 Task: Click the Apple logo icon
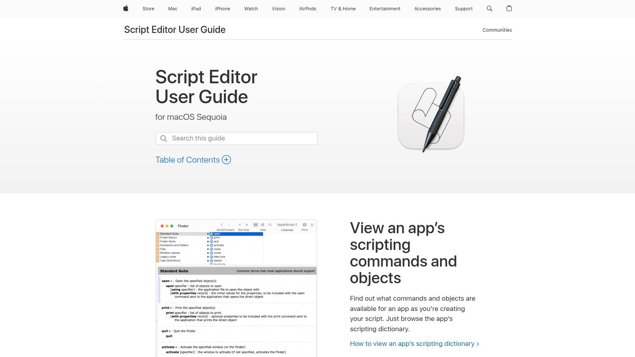pyautogui.click(x=126, y=8)
